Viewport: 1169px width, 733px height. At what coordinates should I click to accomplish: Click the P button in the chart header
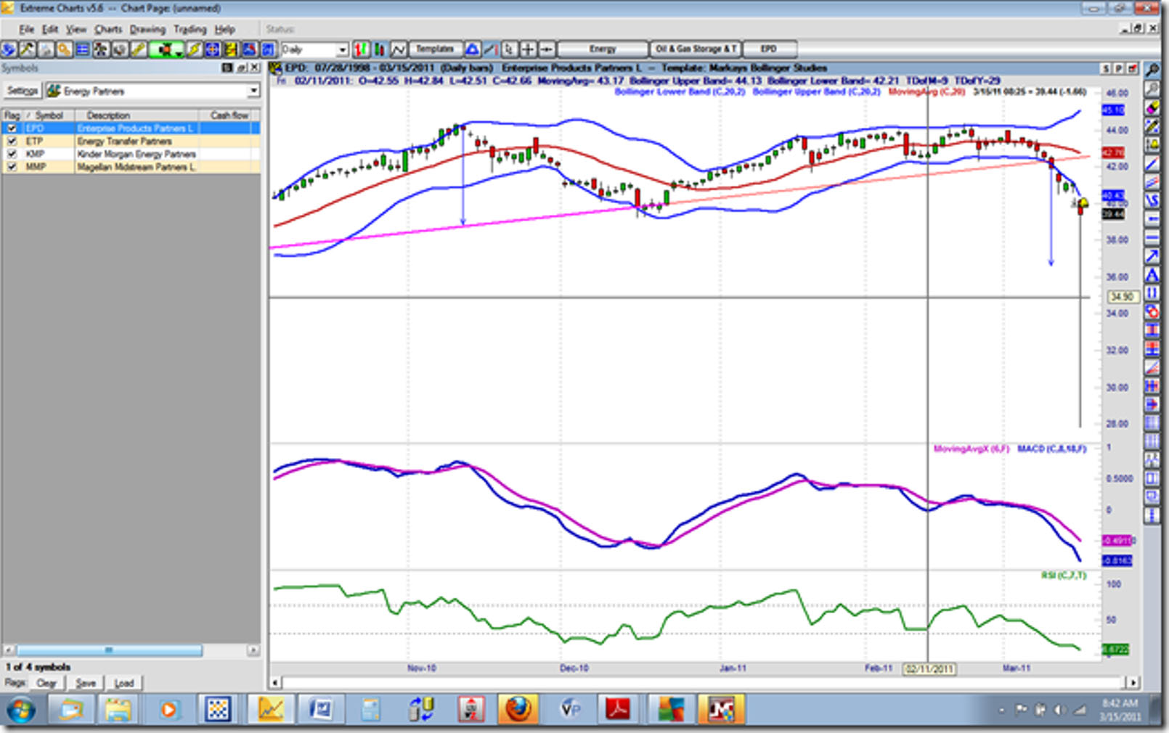click(x=1118, y=68)
